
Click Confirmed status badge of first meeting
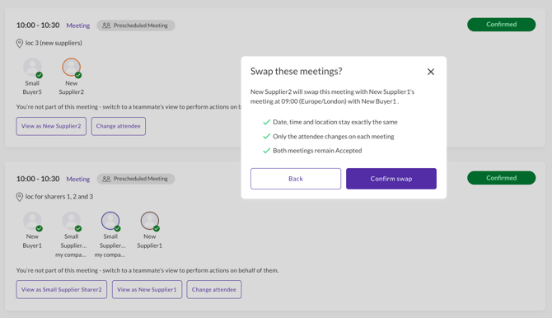501,24
